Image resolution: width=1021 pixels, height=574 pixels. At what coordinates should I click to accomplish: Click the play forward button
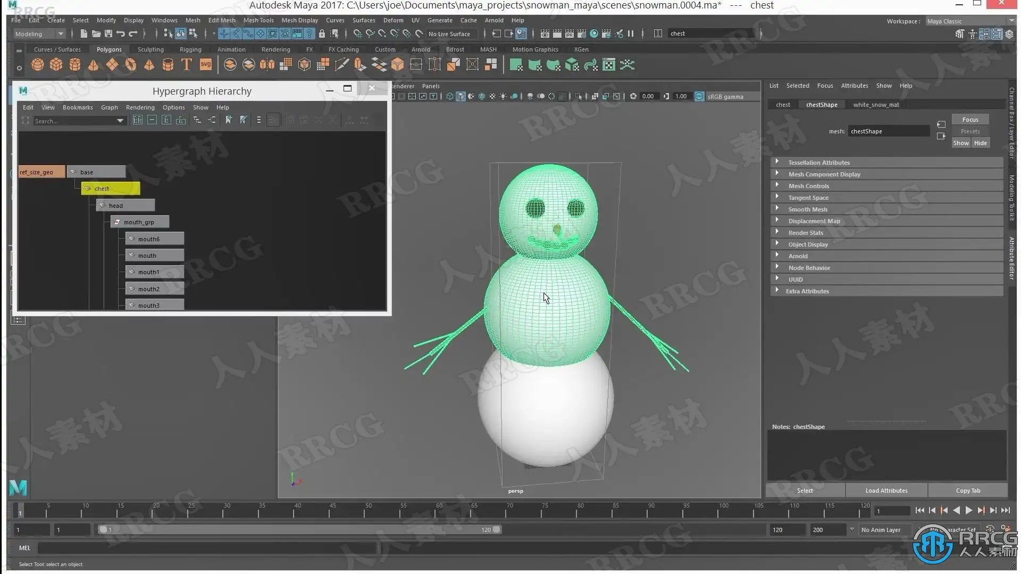[968, 510]
